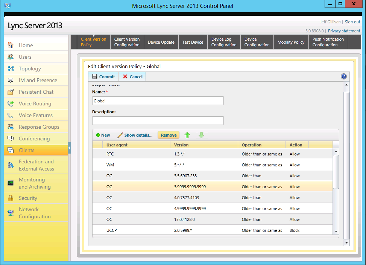
Task: Switch to Client Version Configuration
Action: point(127,41)
